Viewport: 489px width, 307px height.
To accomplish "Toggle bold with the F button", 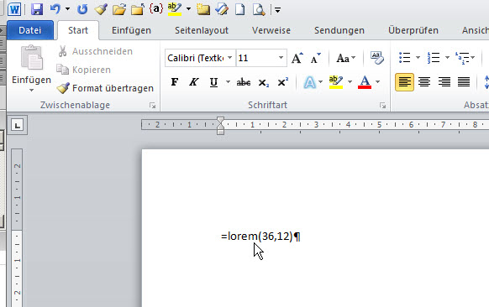I will 175,82.
